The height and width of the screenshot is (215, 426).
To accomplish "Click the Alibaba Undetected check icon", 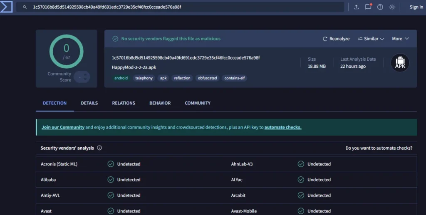I will (x=111, y=180).
